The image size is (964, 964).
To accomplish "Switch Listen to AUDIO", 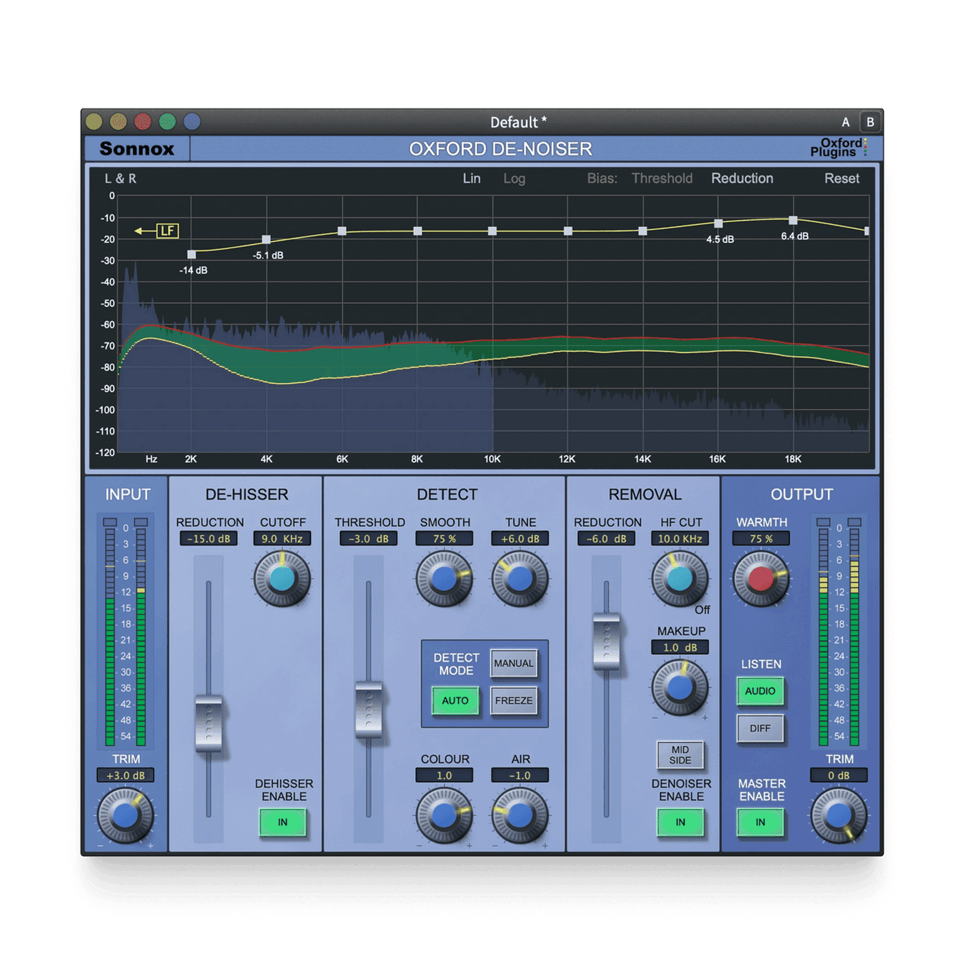I will (760, 691).
